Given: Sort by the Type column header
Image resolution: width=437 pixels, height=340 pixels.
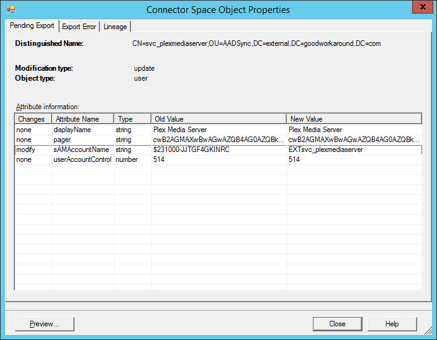Looking at the screenshot, I should click(x=132, y=119).
